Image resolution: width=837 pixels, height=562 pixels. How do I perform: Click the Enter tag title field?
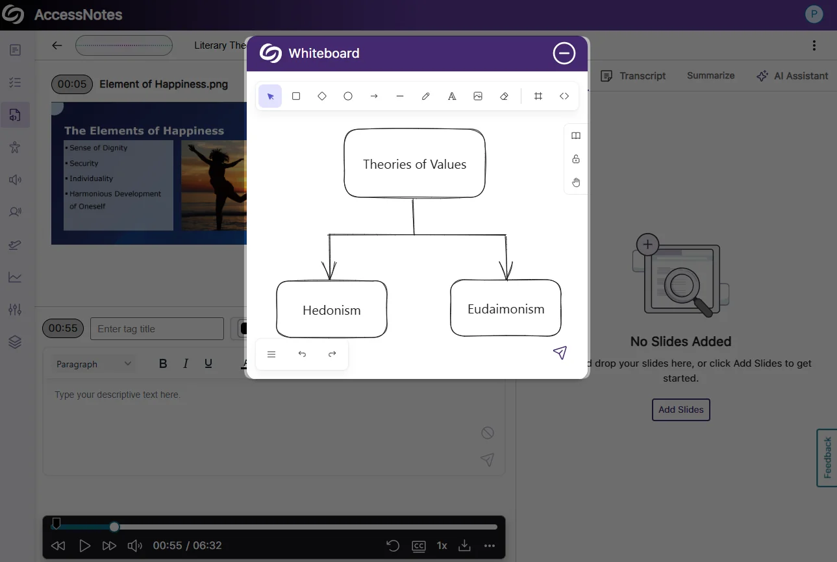pos(156,329)
